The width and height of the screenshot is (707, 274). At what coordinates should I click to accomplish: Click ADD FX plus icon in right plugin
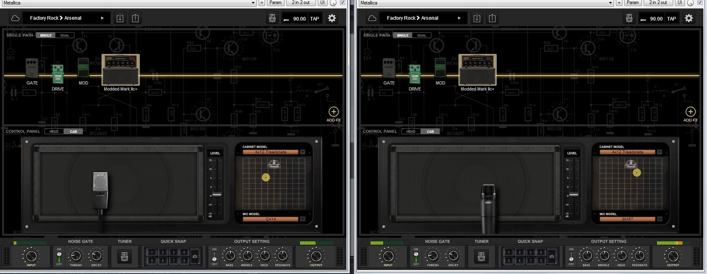point(690,111)
